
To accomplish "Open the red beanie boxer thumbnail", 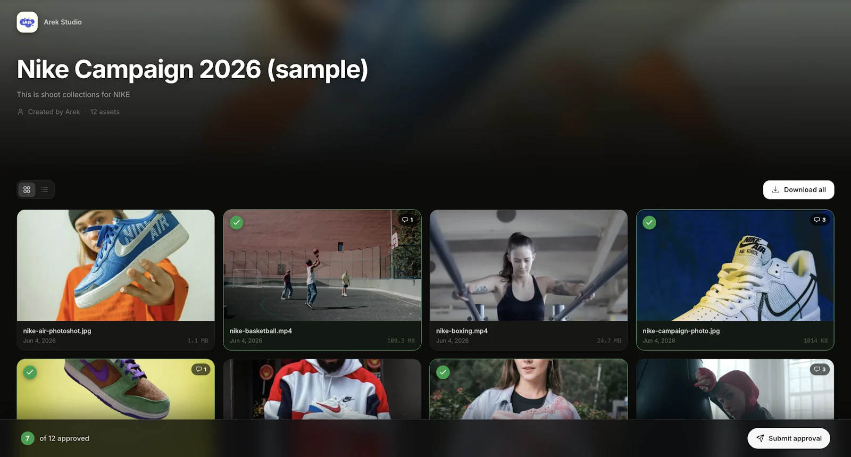I will pyautogui.click(x=735, y=389).
